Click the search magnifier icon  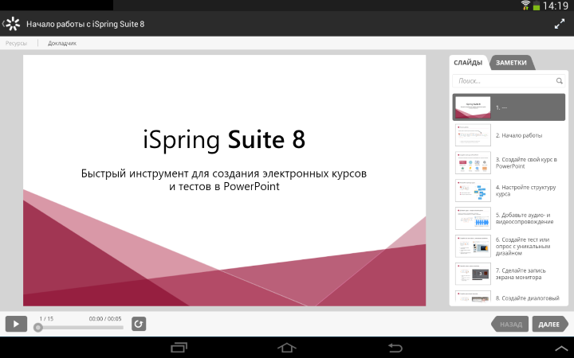click(559, 80)
